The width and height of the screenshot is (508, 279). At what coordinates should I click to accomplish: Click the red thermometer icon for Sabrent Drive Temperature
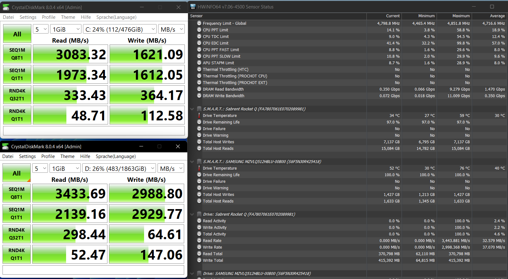[199, 115]
